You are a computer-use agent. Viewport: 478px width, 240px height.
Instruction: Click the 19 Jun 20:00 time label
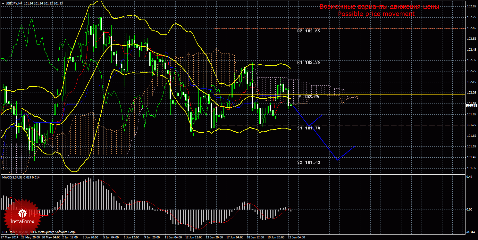click(x=276, y=238)
